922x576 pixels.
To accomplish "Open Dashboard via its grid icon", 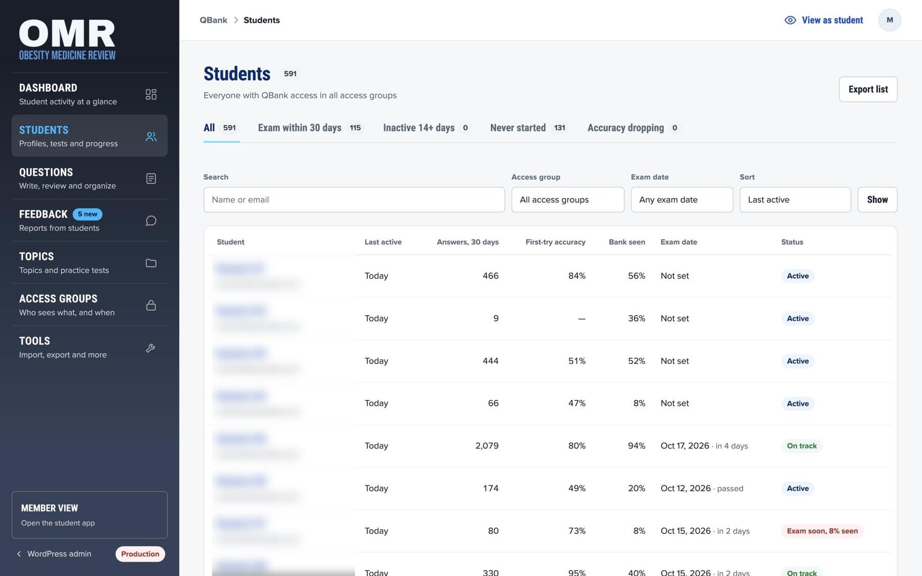I will 151,94.
